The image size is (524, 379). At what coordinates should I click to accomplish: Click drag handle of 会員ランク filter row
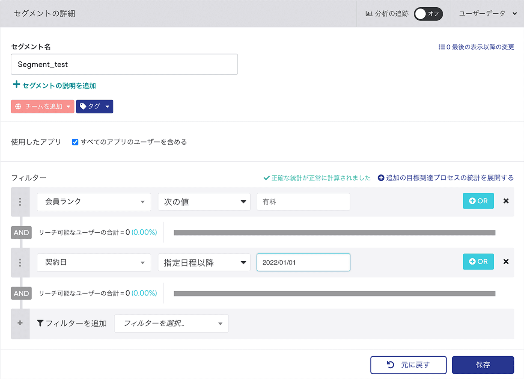point(20,202)
